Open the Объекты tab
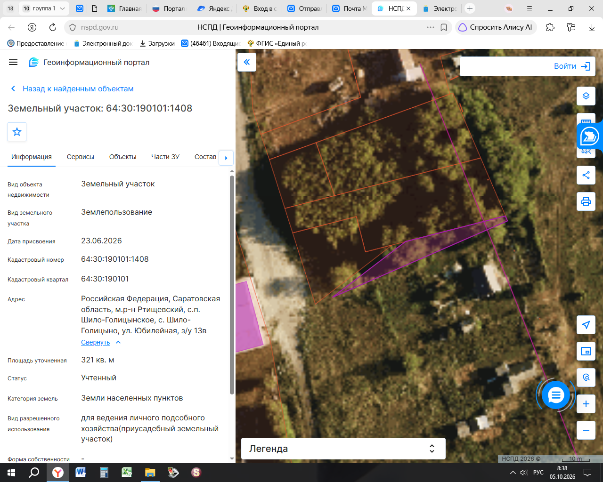Viewport: 603px width, 482px height. point(122,157)
